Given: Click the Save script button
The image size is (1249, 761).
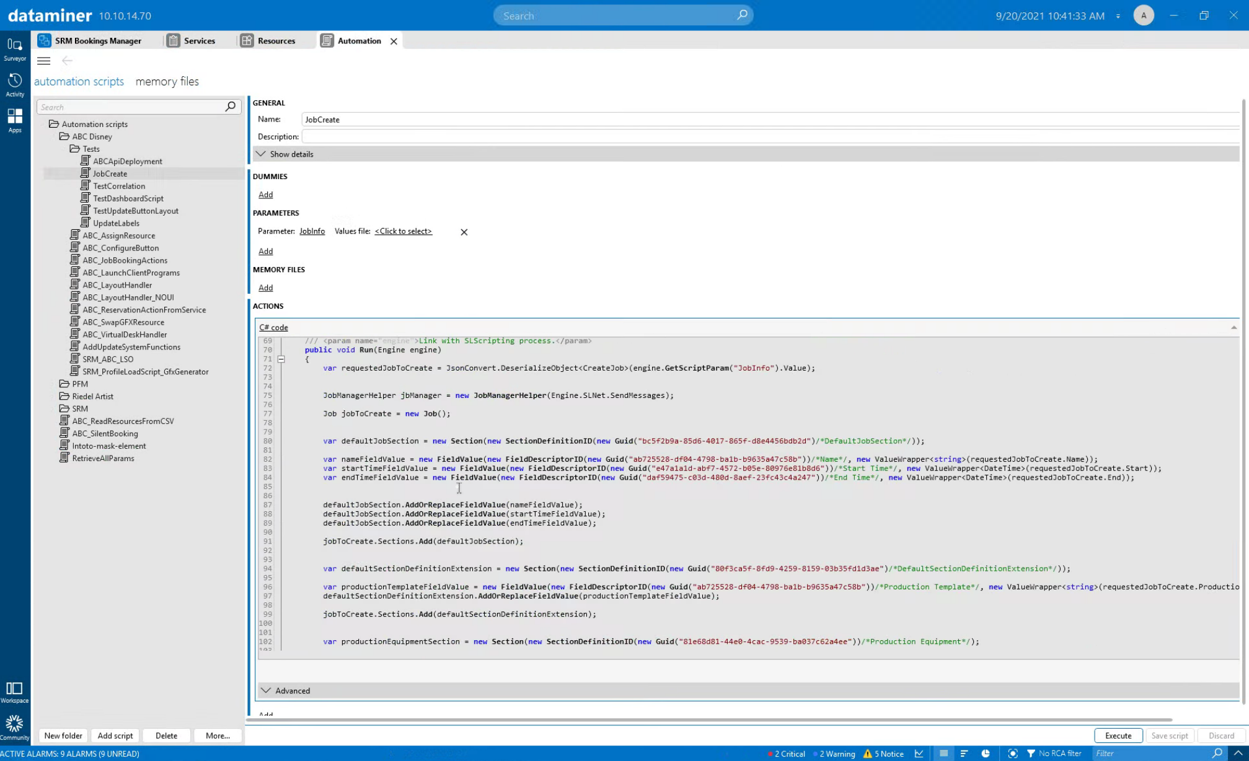Looking at the screenshot, I should click(1169, 736).
